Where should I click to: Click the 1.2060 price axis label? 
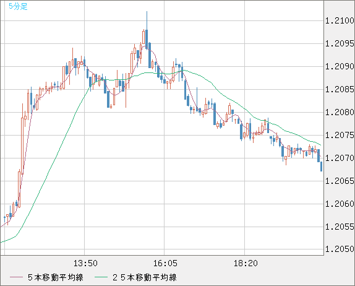340,204
